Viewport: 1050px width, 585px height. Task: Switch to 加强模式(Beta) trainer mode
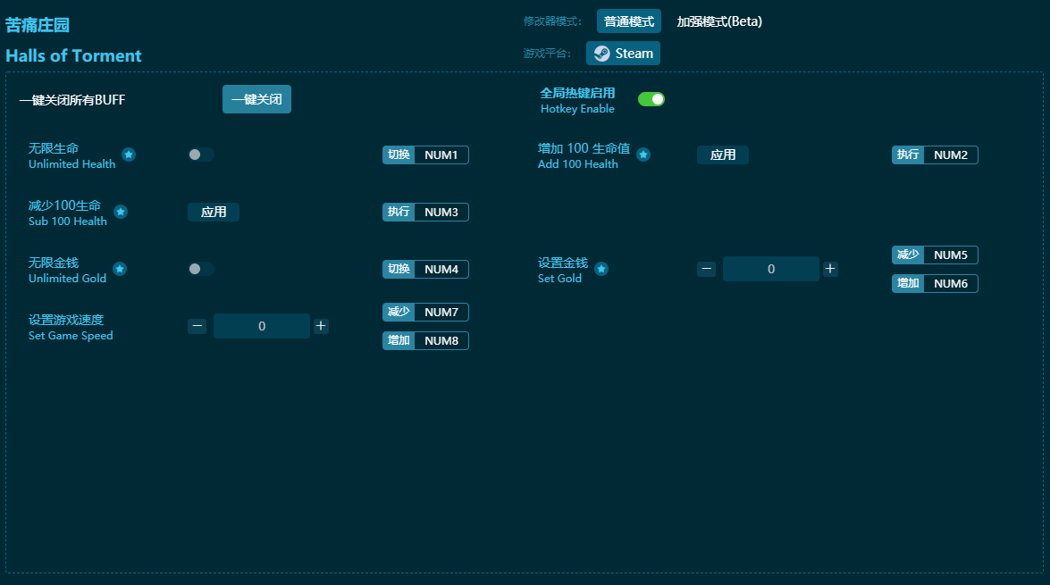tap(719, 21)
